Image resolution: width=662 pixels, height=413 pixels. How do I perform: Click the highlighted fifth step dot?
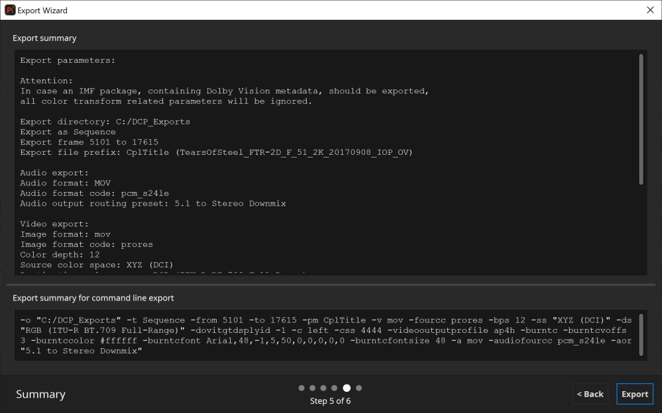[x=346, y=388]
